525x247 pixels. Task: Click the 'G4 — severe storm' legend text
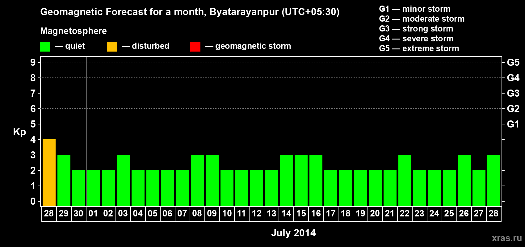click(x=416, y=39)
